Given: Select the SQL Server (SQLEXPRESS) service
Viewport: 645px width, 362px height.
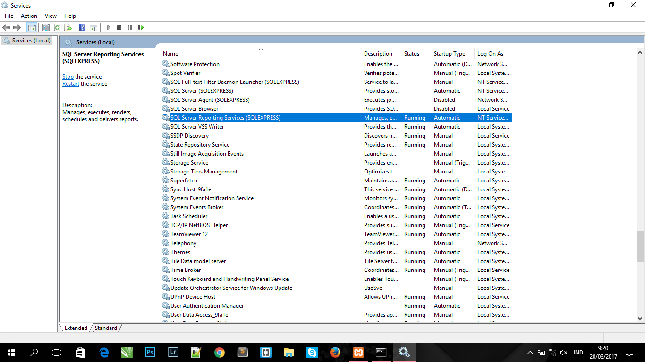Looking at the screenshot, I should point(336,91).
